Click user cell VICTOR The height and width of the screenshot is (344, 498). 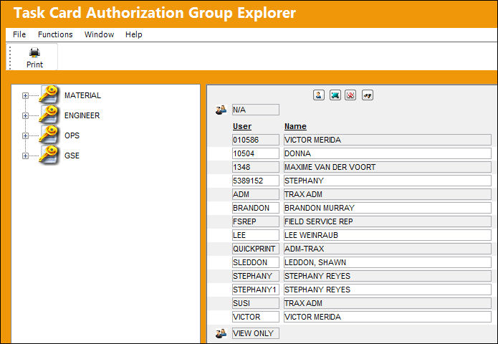pyautogui.click(x=256, y=317)
